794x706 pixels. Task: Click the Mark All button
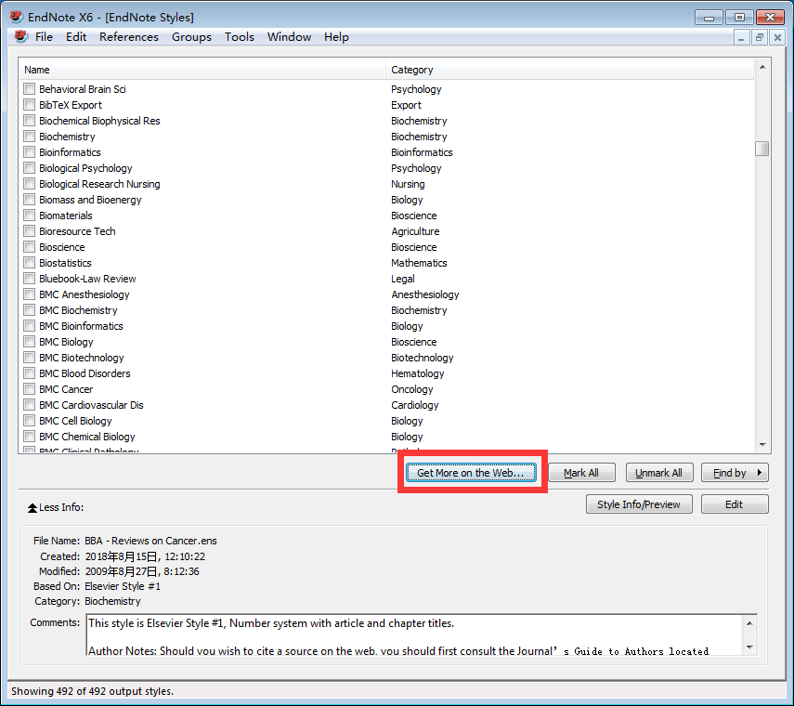(581, 473)
